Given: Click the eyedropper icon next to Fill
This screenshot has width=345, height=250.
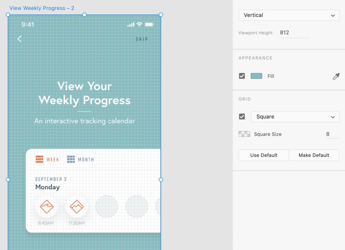Looking at the screenshot, I should click(x=336, y=77).
